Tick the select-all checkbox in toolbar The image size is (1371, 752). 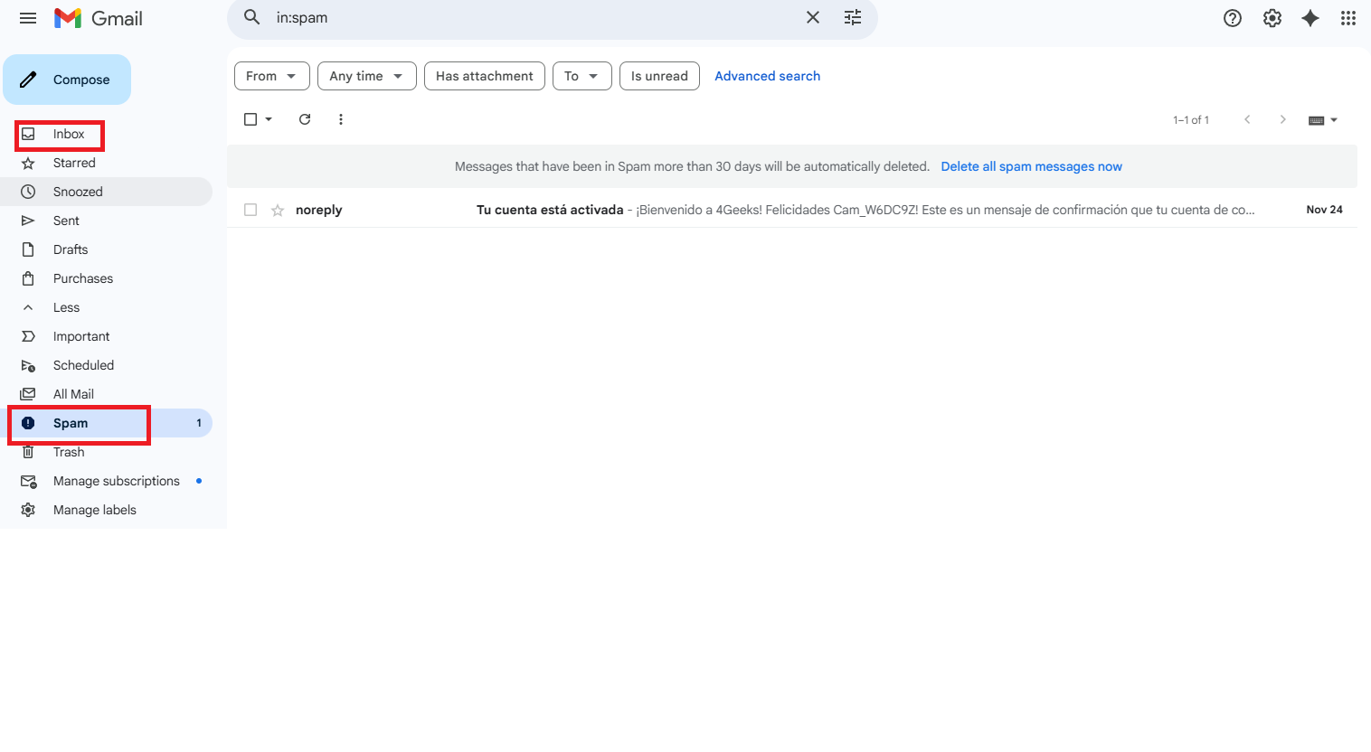[x=251, y=119]
